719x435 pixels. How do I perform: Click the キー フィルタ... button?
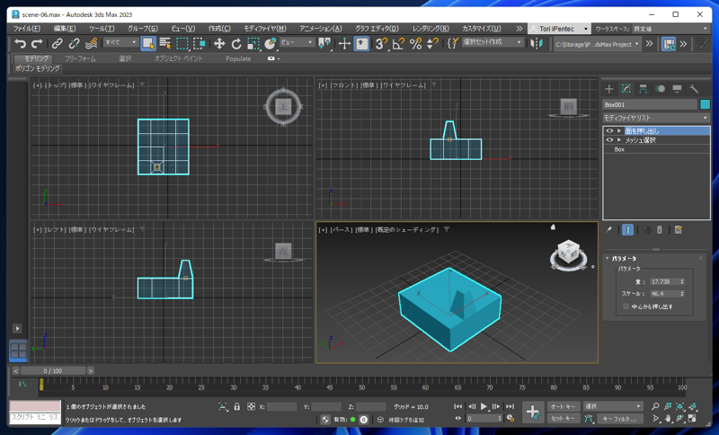coord(619,419)
